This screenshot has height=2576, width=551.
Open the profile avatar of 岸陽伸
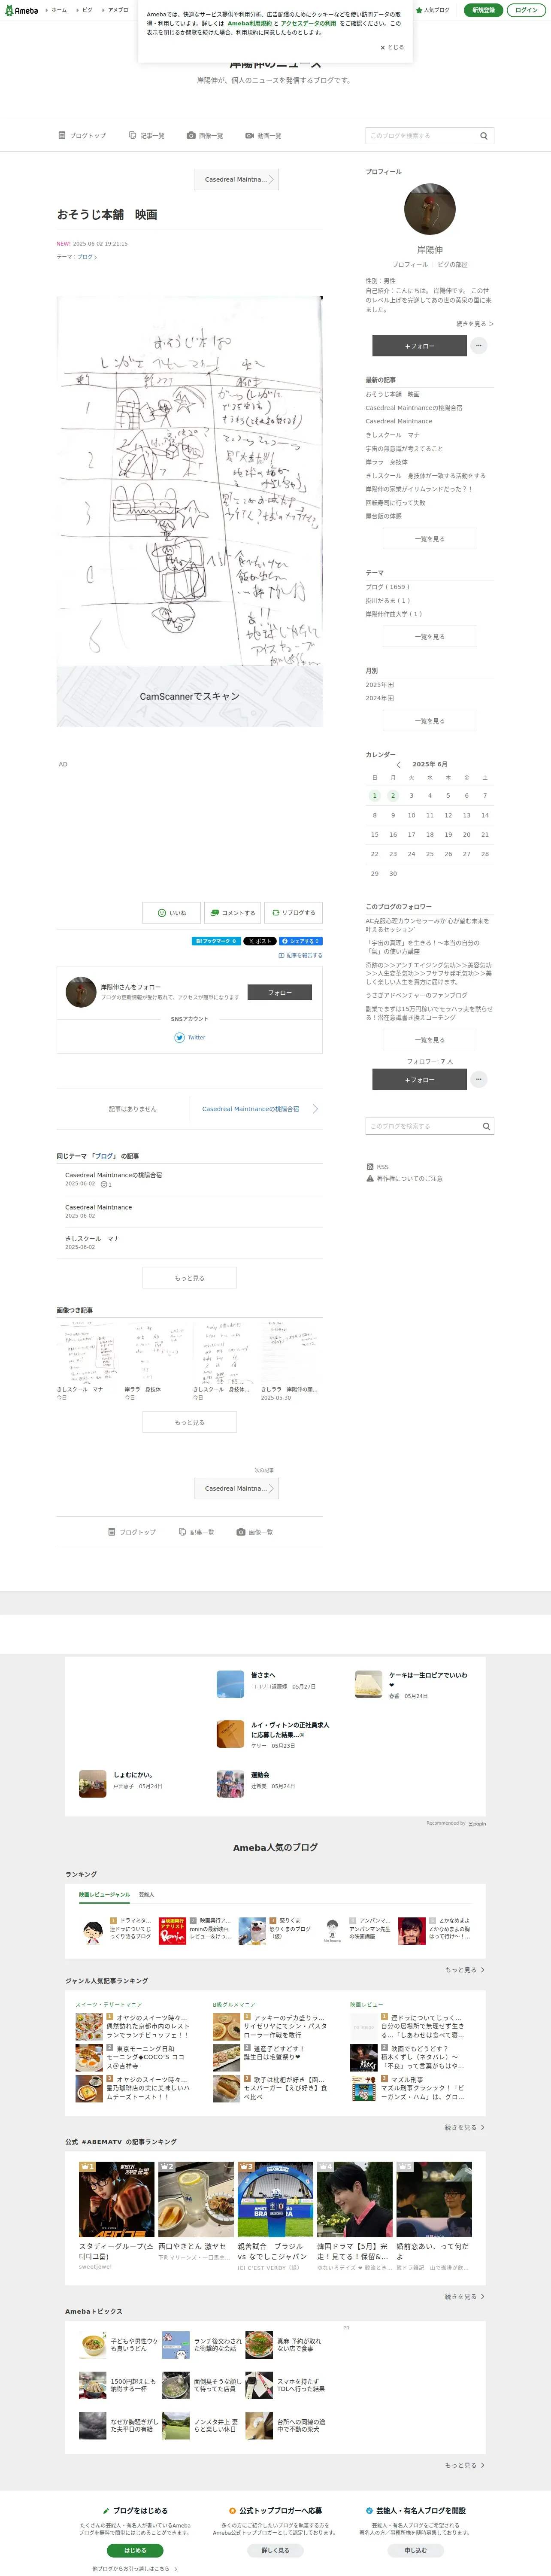[430, 209]
